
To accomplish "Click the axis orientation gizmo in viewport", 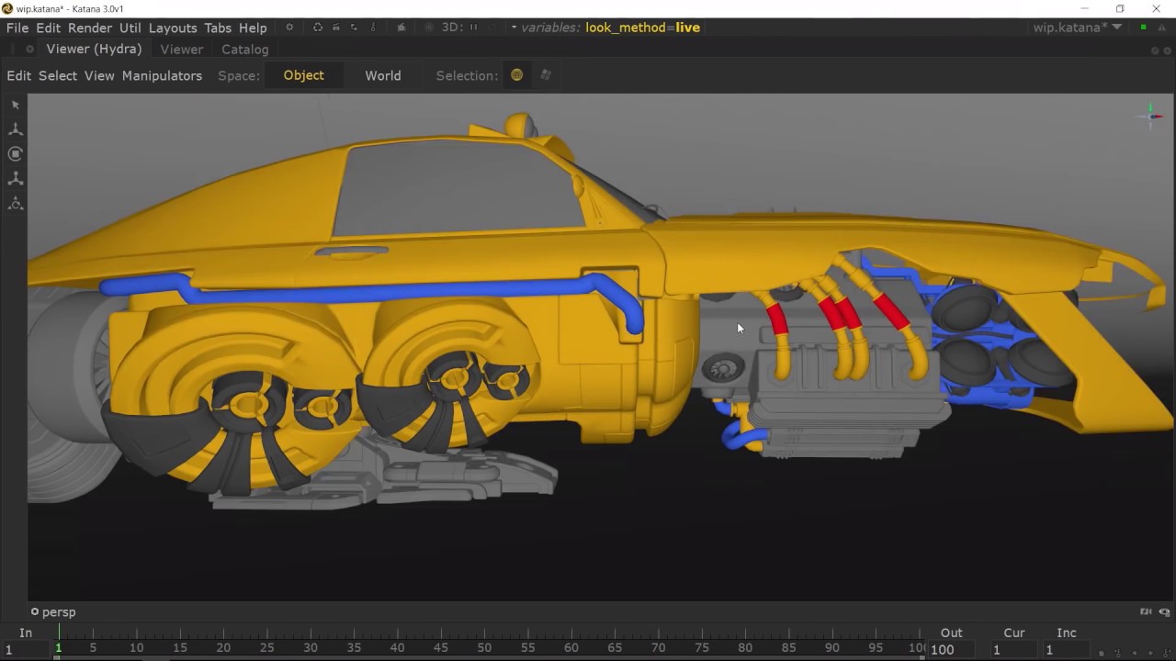I will point(1151,116).
